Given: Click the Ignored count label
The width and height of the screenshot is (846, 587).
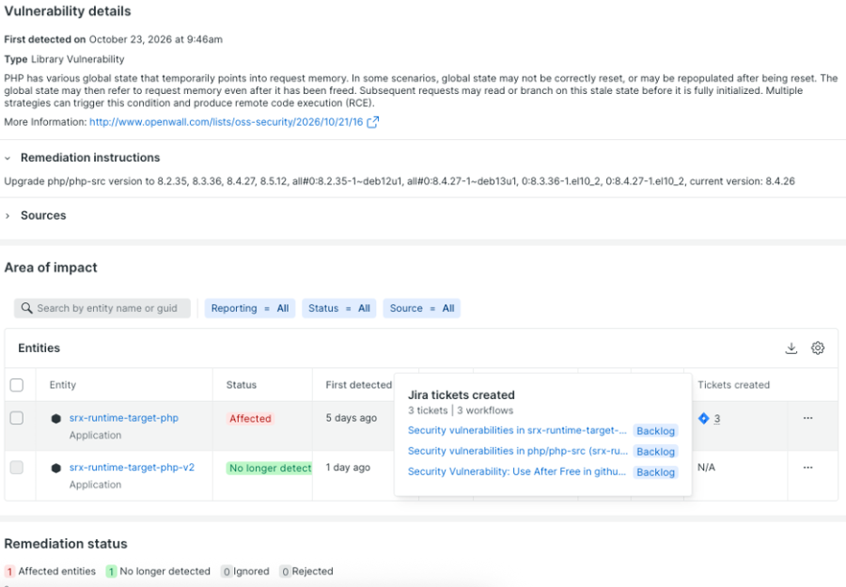Looking at the screenshot, I should [245, 571].
